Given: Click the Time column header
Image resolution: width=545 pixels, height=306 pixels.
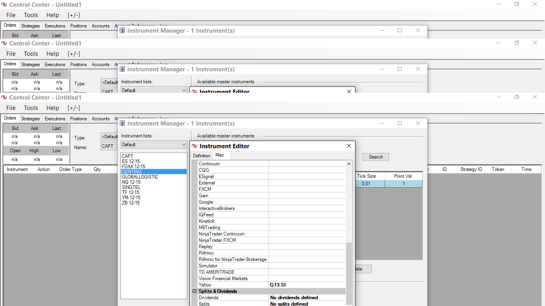Looking at the screenshot, I should 526,169.
